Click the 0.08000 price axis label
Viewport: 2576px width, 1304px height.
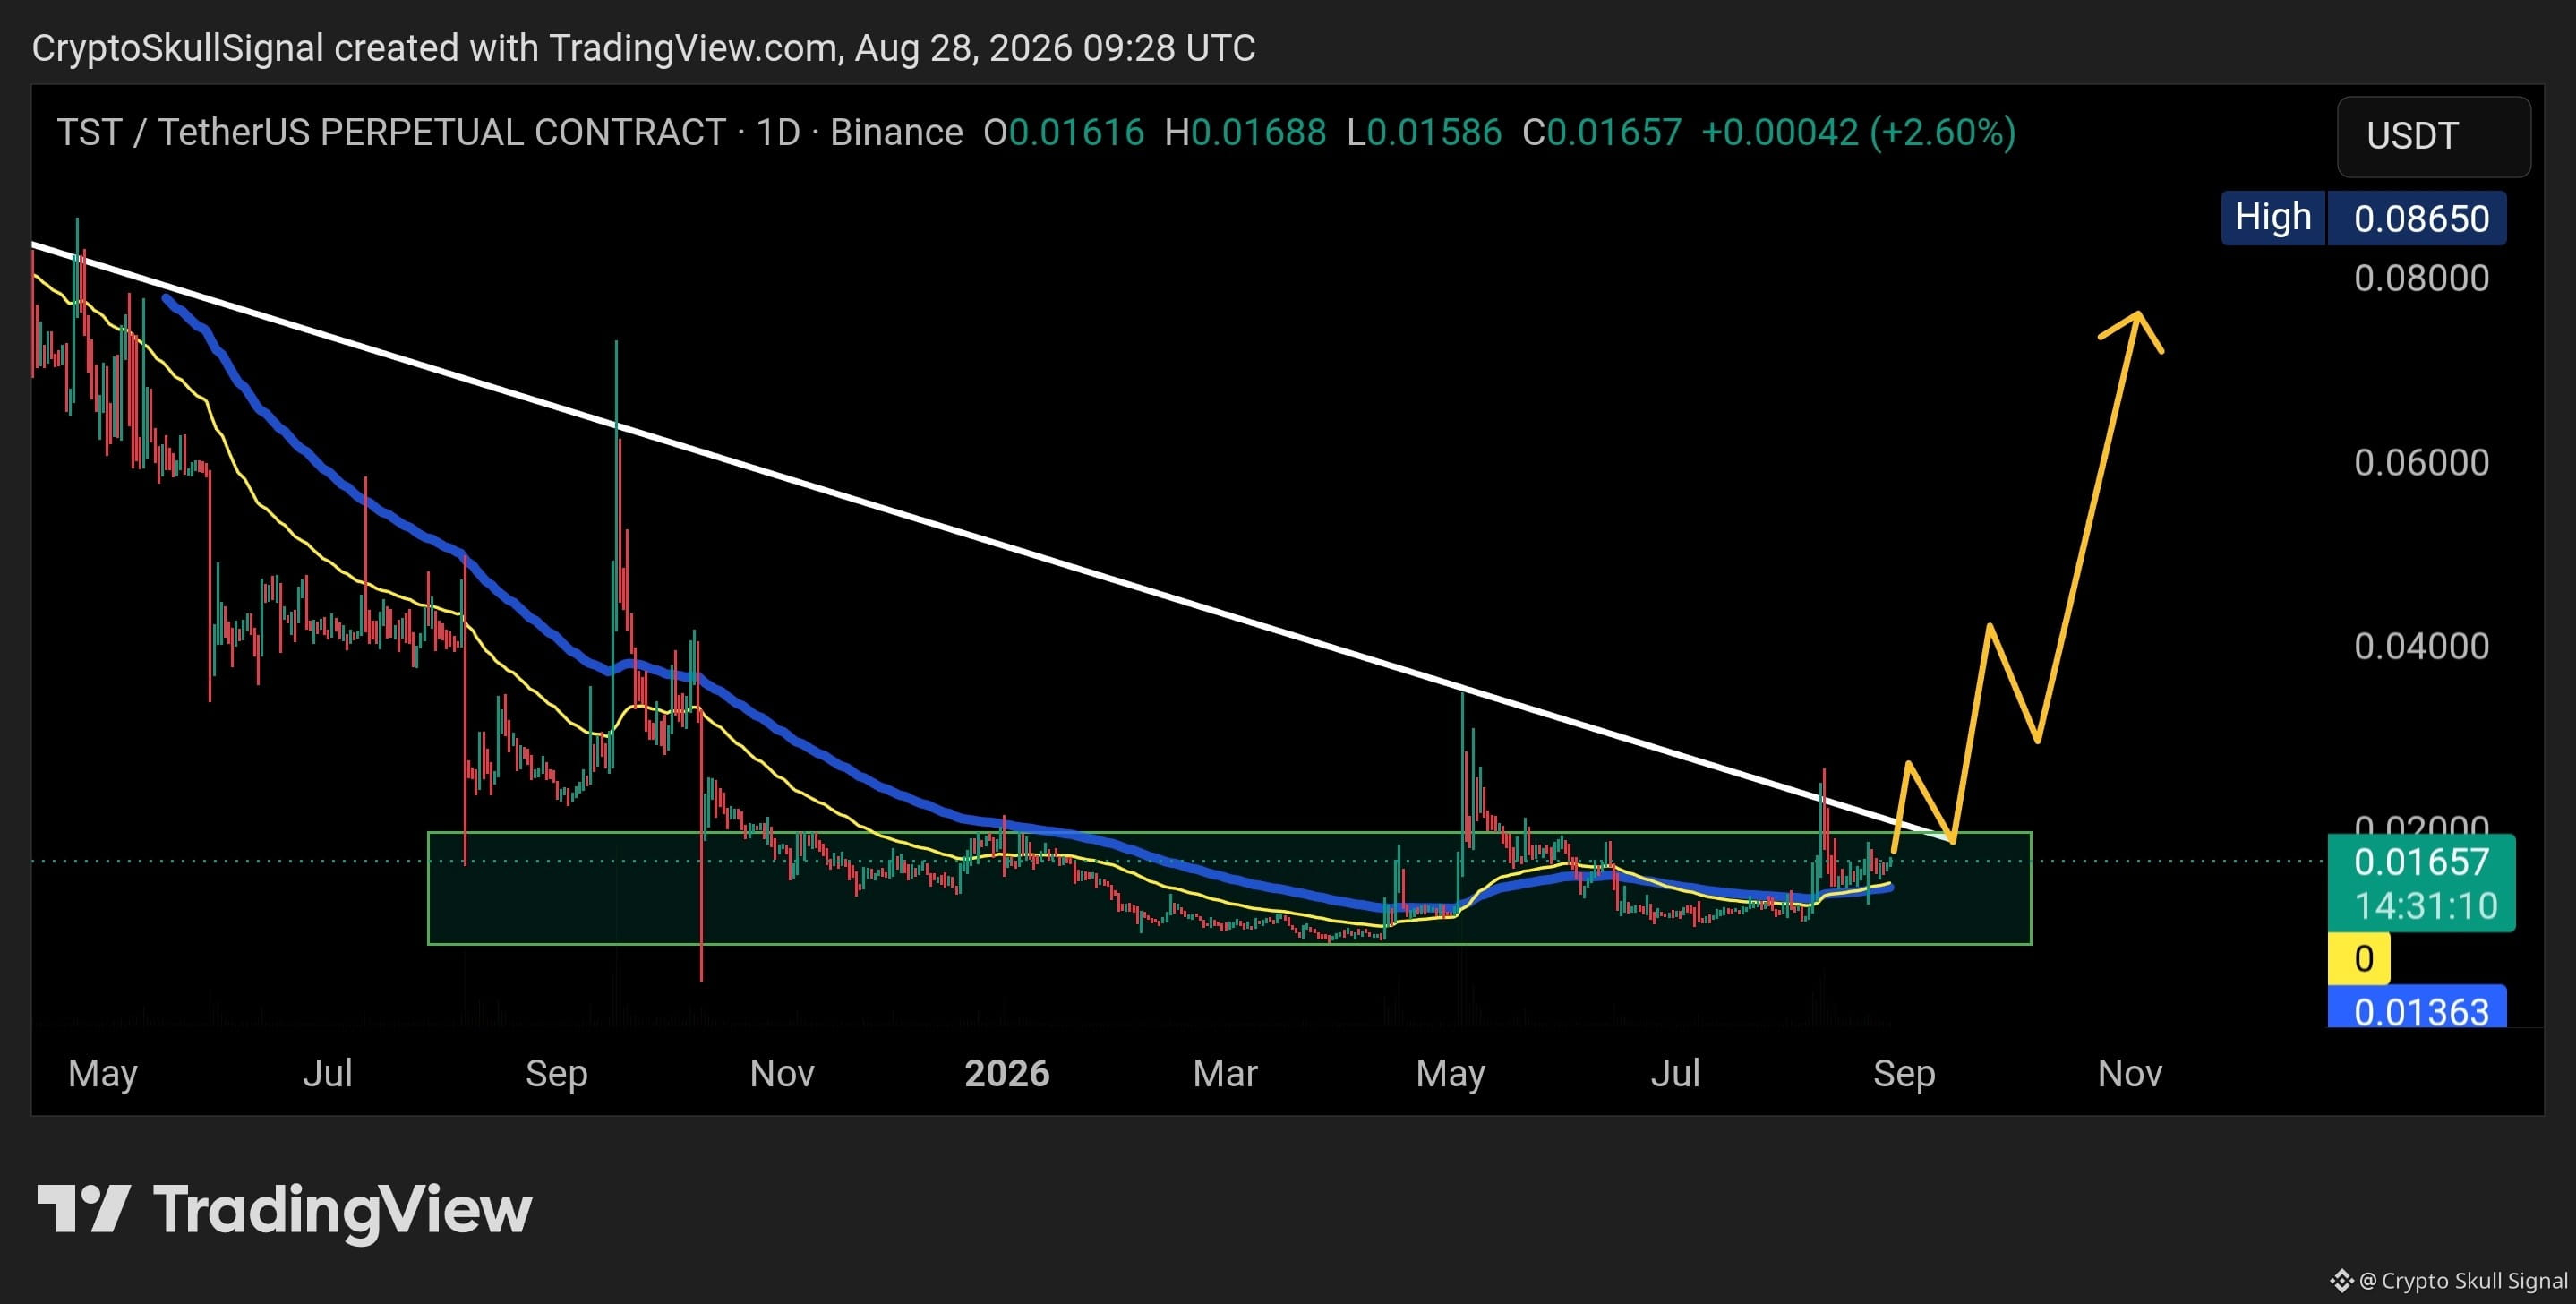2421,278
